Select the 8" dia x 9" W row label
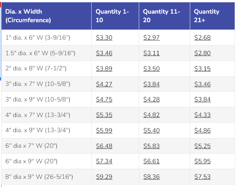Screen dimensions: 237x187 coord(39,177)
